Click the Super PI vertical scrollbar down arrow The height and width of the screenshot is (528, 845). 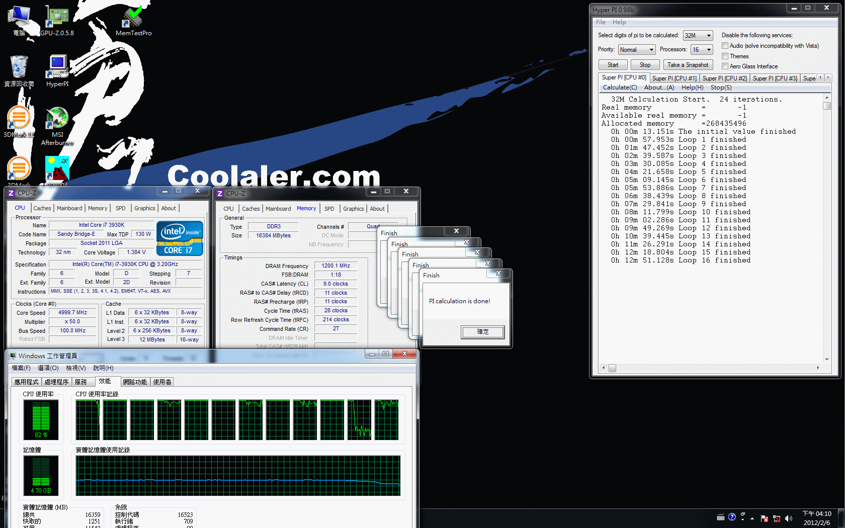point(827,359)
